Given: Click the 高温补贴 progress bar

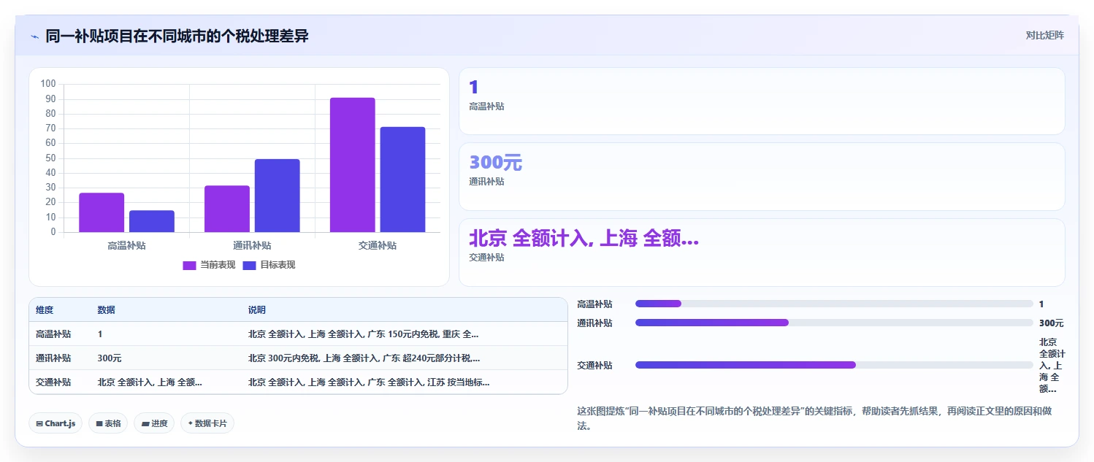Looking at the screenshot, I should 834,304.
